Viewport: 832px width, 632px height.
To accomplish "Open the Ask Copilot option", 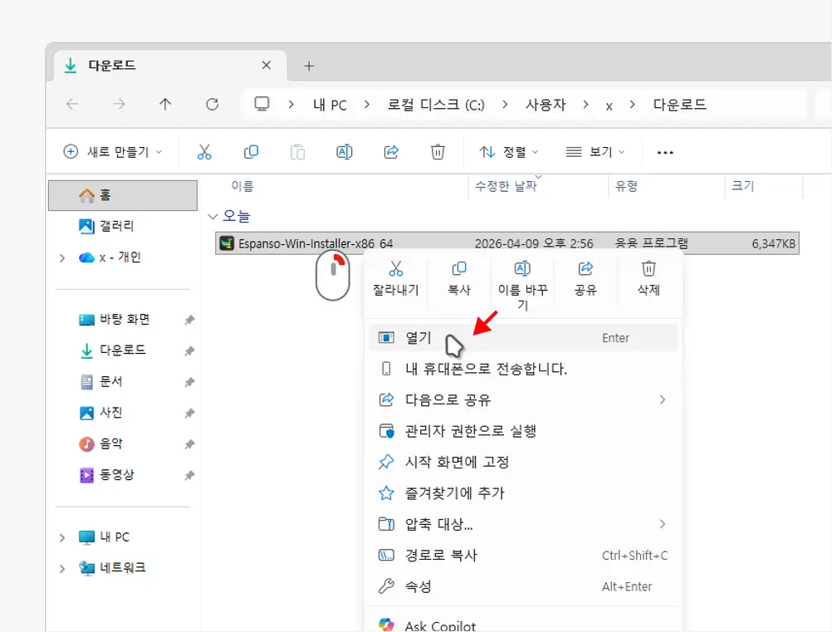I will [x=440, y=624].
